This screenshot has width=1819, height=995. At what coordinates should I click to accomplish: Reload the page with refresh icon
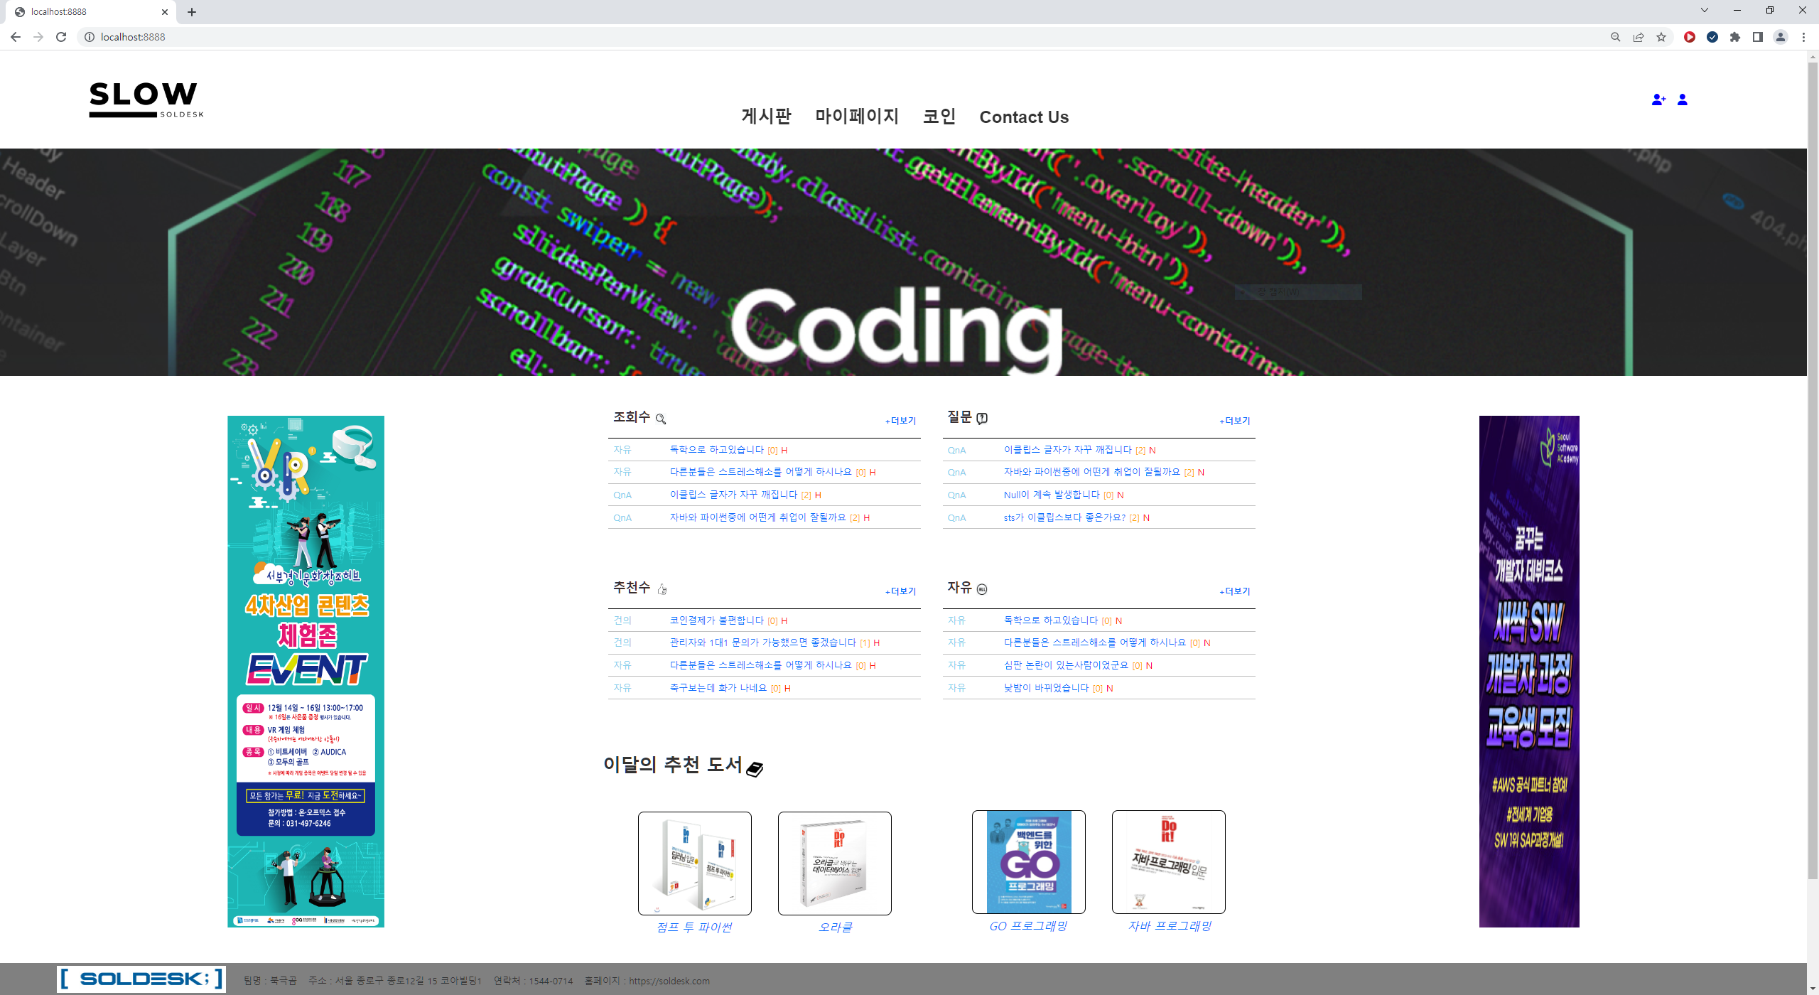pos(61,37)
